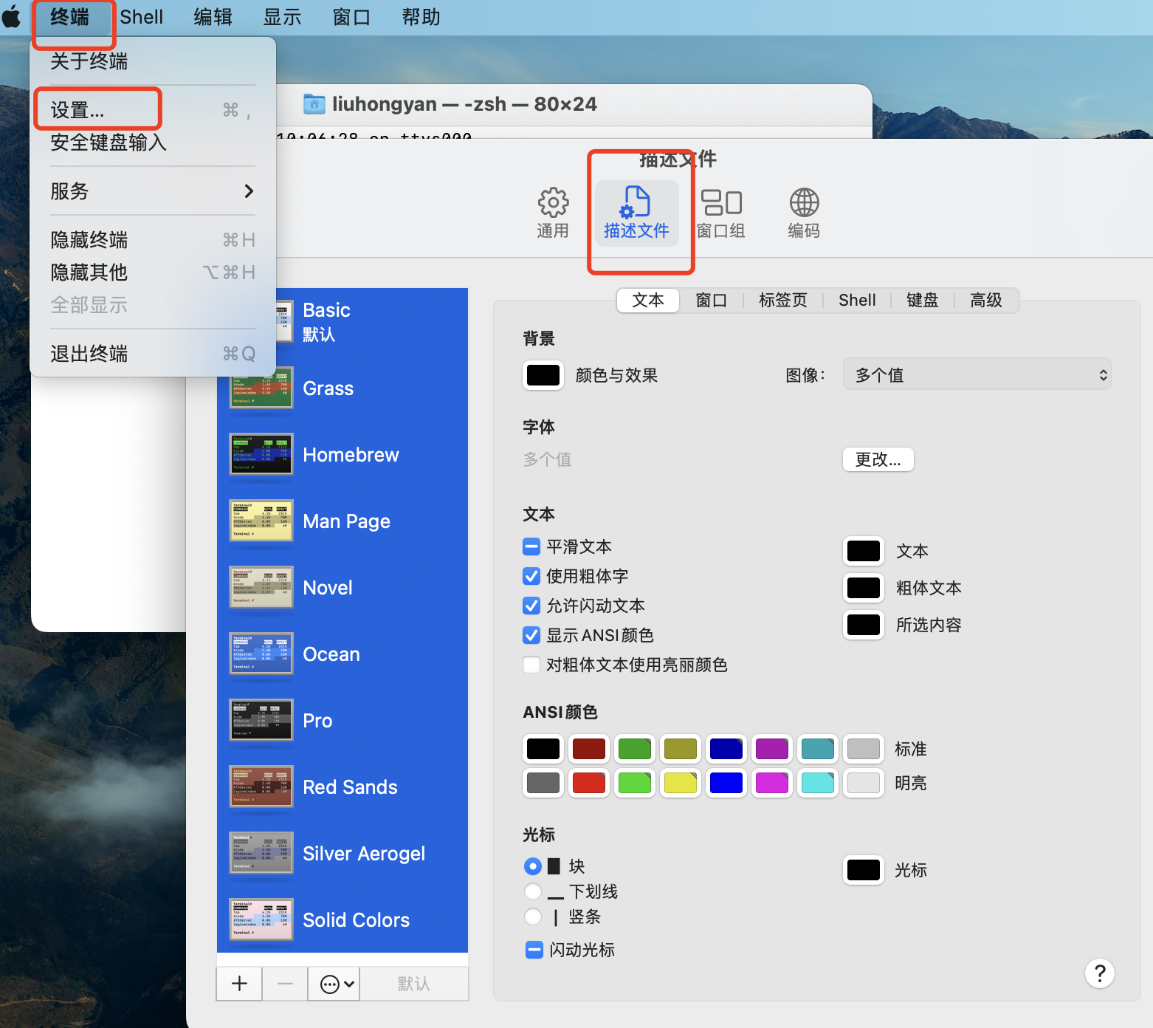
Task: Open the Encodings (编码) pane
Action: click(x=804, y=213)
